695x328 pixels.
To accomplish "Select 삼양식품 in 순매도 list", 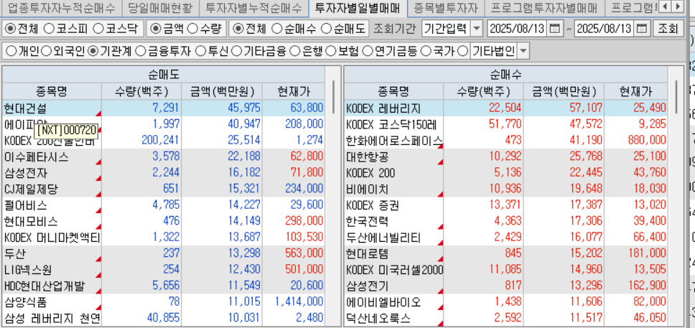I will (x=164, y=302).
